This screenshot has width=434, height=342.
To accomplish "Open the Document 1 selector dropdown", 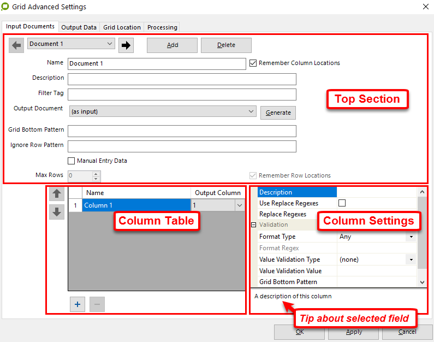I will (x=71, y=44).
